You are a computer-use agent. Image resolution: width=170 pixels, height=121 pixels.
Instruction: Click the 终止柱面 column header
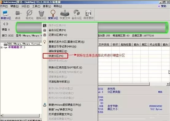(x=155, y=45)
